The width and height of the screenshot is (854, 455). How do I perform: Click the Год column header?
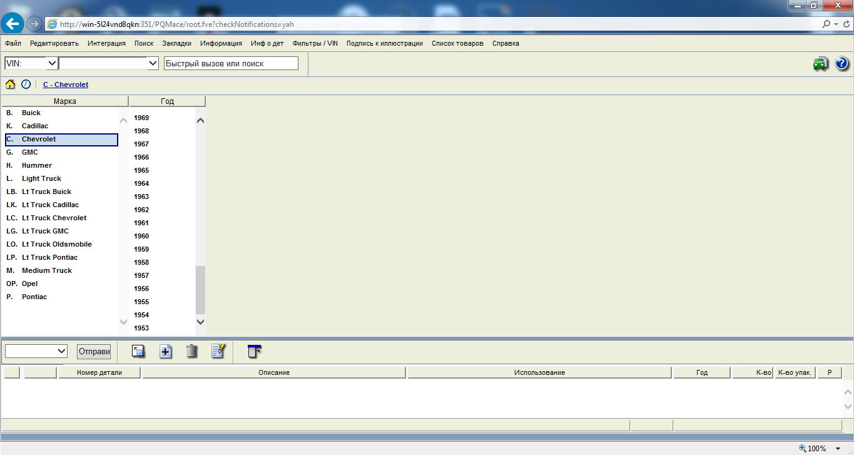coord(167,101)
